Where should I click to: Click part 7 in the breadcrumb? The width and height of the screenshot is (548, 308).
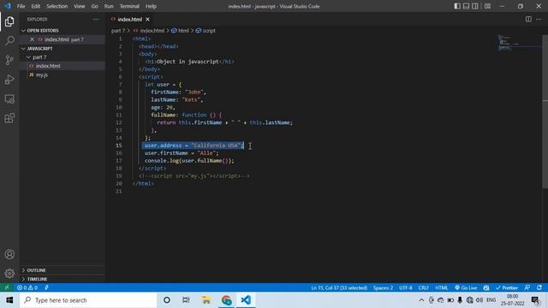(118, 31)
